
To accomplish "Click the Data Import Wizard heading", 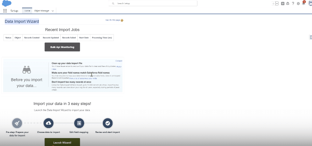I will (x=22, y=21).
